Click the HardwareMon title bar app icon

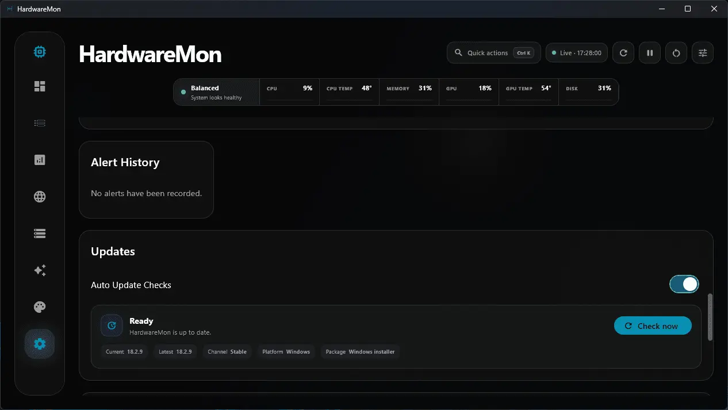click(x=10, y=9)
